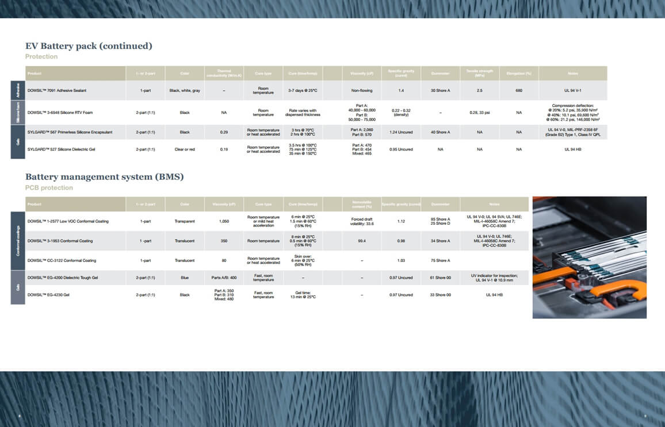Click the "Protection" subheading under EV Battery pack
This screenshot has width=665, height=427.
[x=41, y=56]
